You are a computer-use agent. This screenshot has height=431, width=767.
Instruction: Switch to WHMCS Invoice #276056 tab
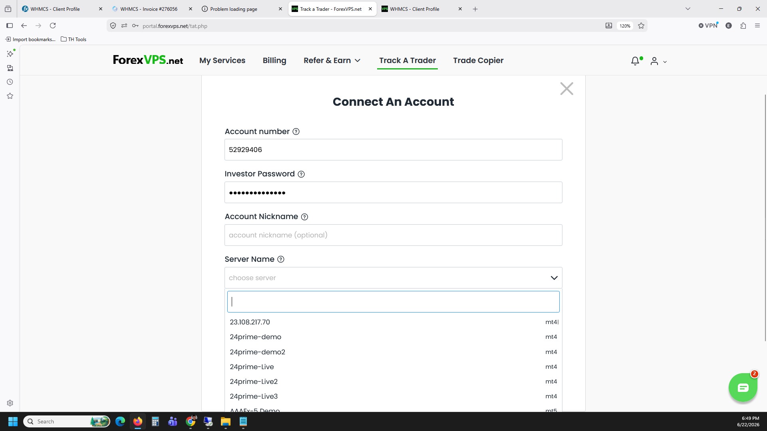tap(149, 9)
